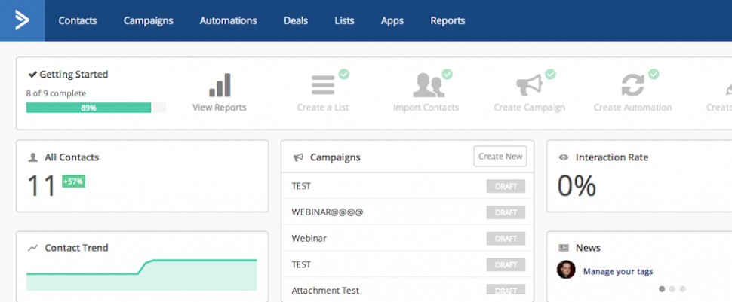Open the WEBINAR@@@@ campaign row
732x302 pixels.
328,212
